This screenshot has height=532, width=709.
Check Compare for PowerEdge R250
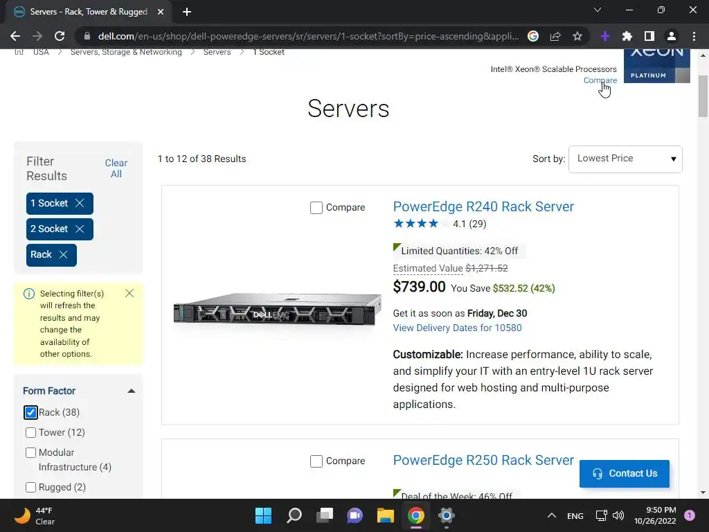pyautogui.click(x=316, y=461)
